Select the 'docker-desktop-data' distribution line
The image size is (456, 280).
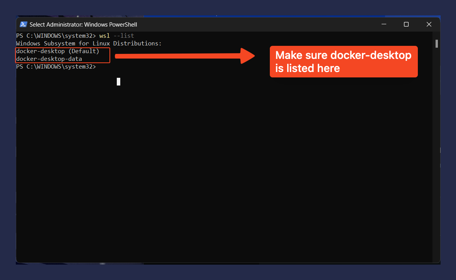coord(49,59)
